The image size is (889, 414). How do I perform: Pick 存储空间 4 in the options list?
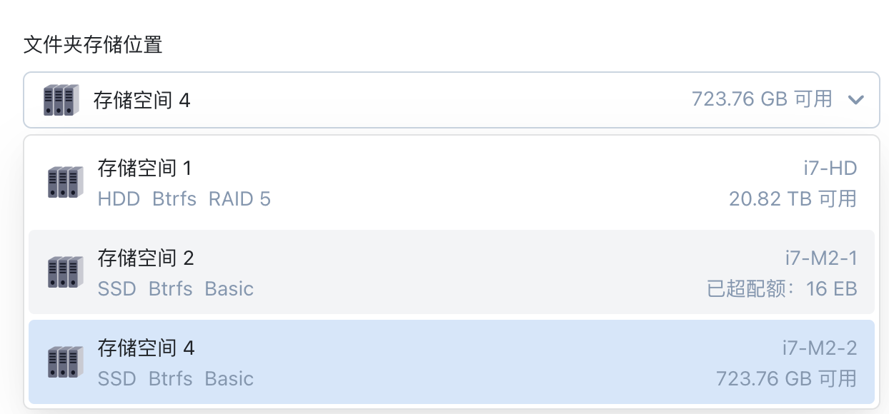tap(146, 348)
